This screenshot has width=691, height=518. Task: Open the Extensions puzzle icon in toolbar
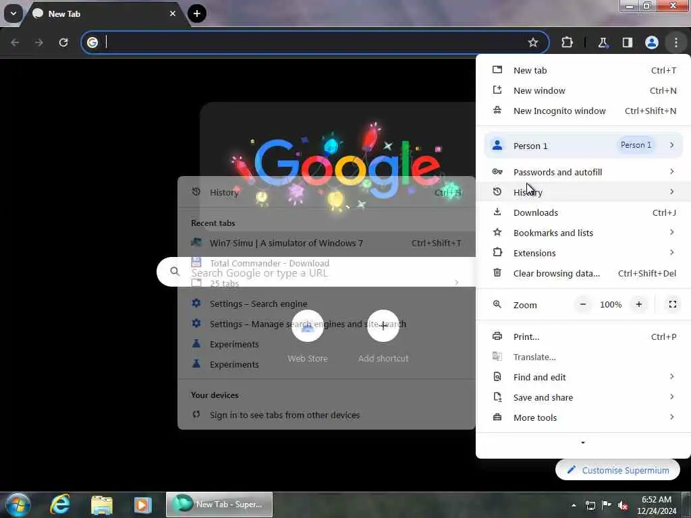(567, 42)
